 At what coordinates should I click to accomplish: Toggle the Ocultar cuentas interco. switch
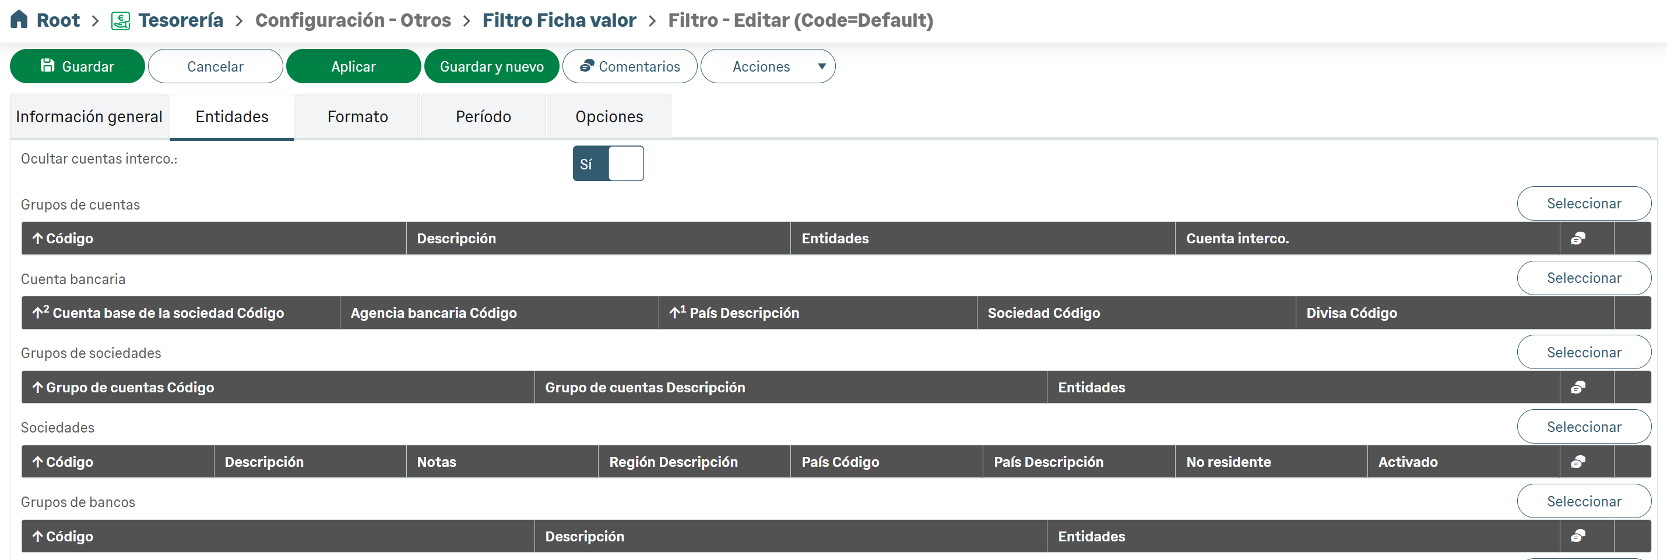pos(607,164)
